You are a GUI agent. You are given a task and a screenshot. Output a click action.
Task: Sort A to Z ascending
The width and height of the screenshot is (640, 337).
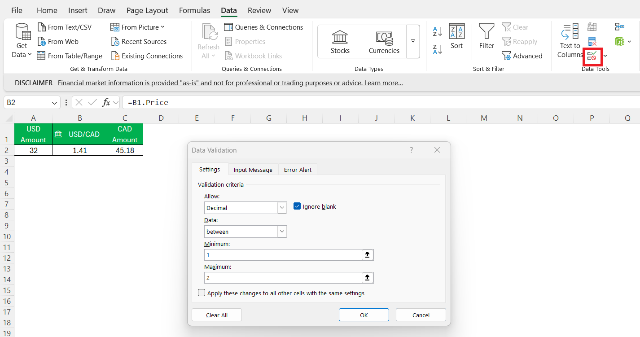(437, 32)
